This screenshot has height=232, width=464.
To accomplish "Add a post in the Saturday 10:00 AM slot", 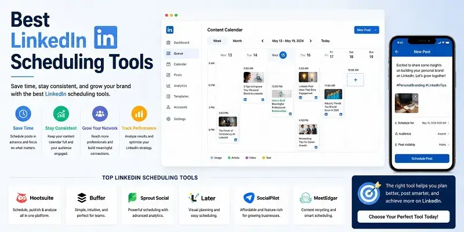I will 356,80.
